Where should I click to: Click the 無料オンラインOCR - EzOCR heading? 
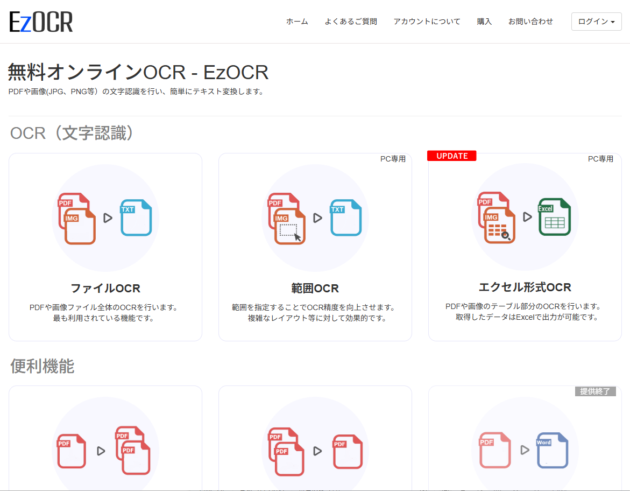click(138, 72)
